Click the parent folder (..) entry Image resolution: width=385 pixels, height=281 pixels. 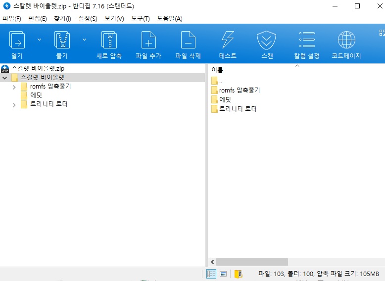[217, 81]
